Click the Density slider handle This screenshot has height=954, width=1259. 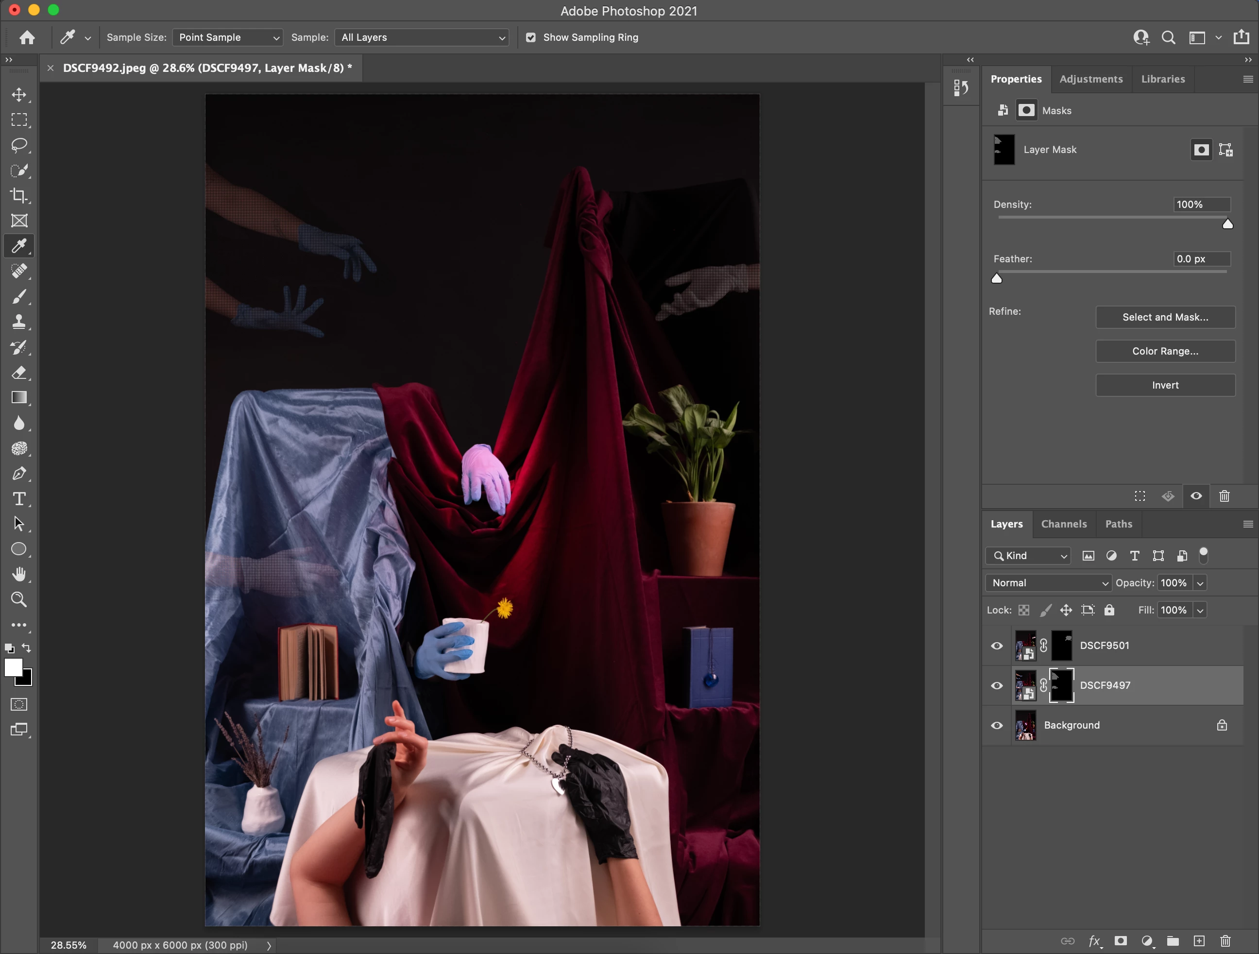pyautogui.click(x=1227, y=224)
